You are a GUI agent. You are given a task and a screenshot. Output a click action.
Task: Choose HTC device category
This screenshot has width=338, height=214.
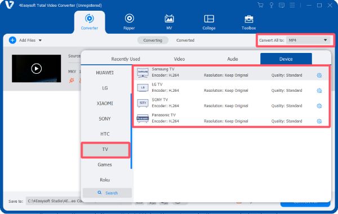[105, 134]
